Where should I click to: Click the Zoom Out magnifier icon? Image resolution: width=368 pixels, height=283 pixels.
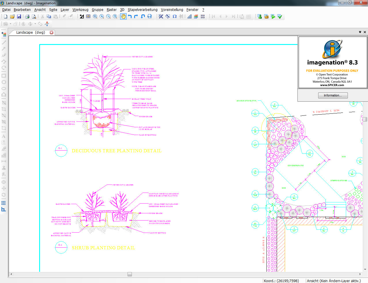point(108,16)
